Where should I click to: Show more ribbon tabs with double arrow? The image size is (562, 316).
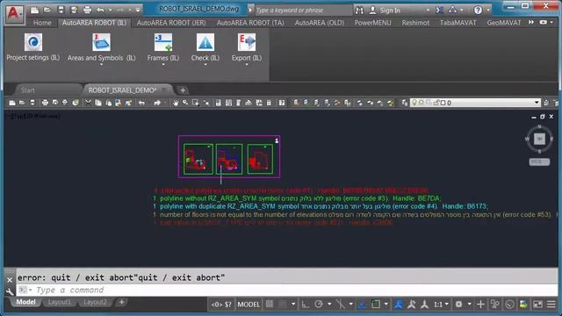530,22
